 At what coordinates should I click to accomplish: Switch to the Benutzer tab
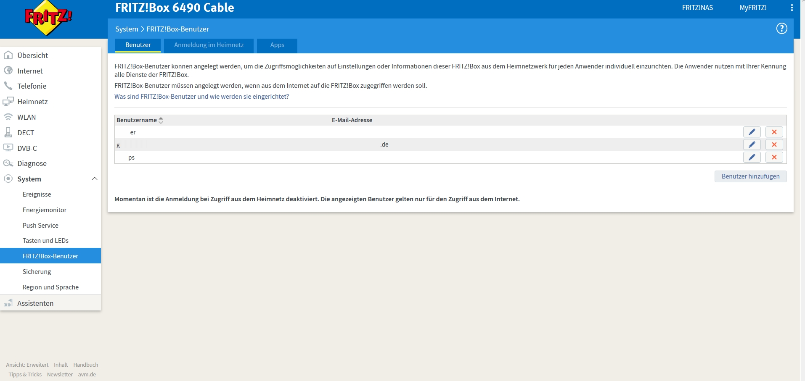(x=138, y=45)
